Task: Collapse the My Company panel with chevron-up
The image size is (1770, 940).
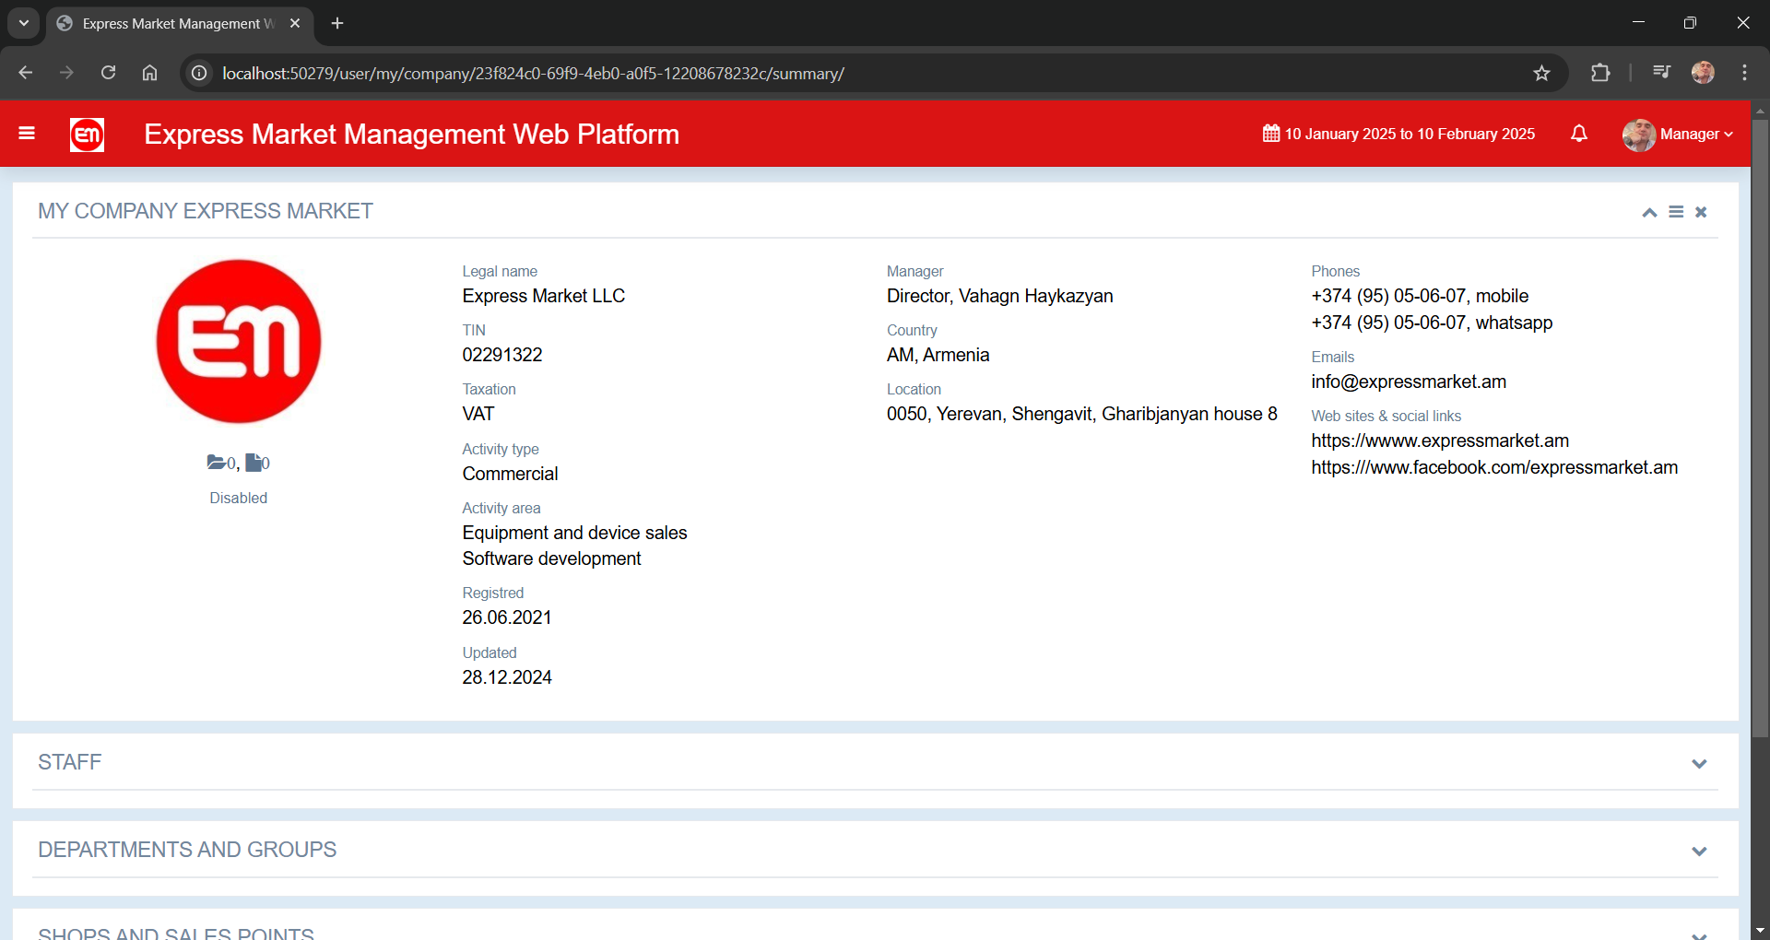Action: [1649, 212]
